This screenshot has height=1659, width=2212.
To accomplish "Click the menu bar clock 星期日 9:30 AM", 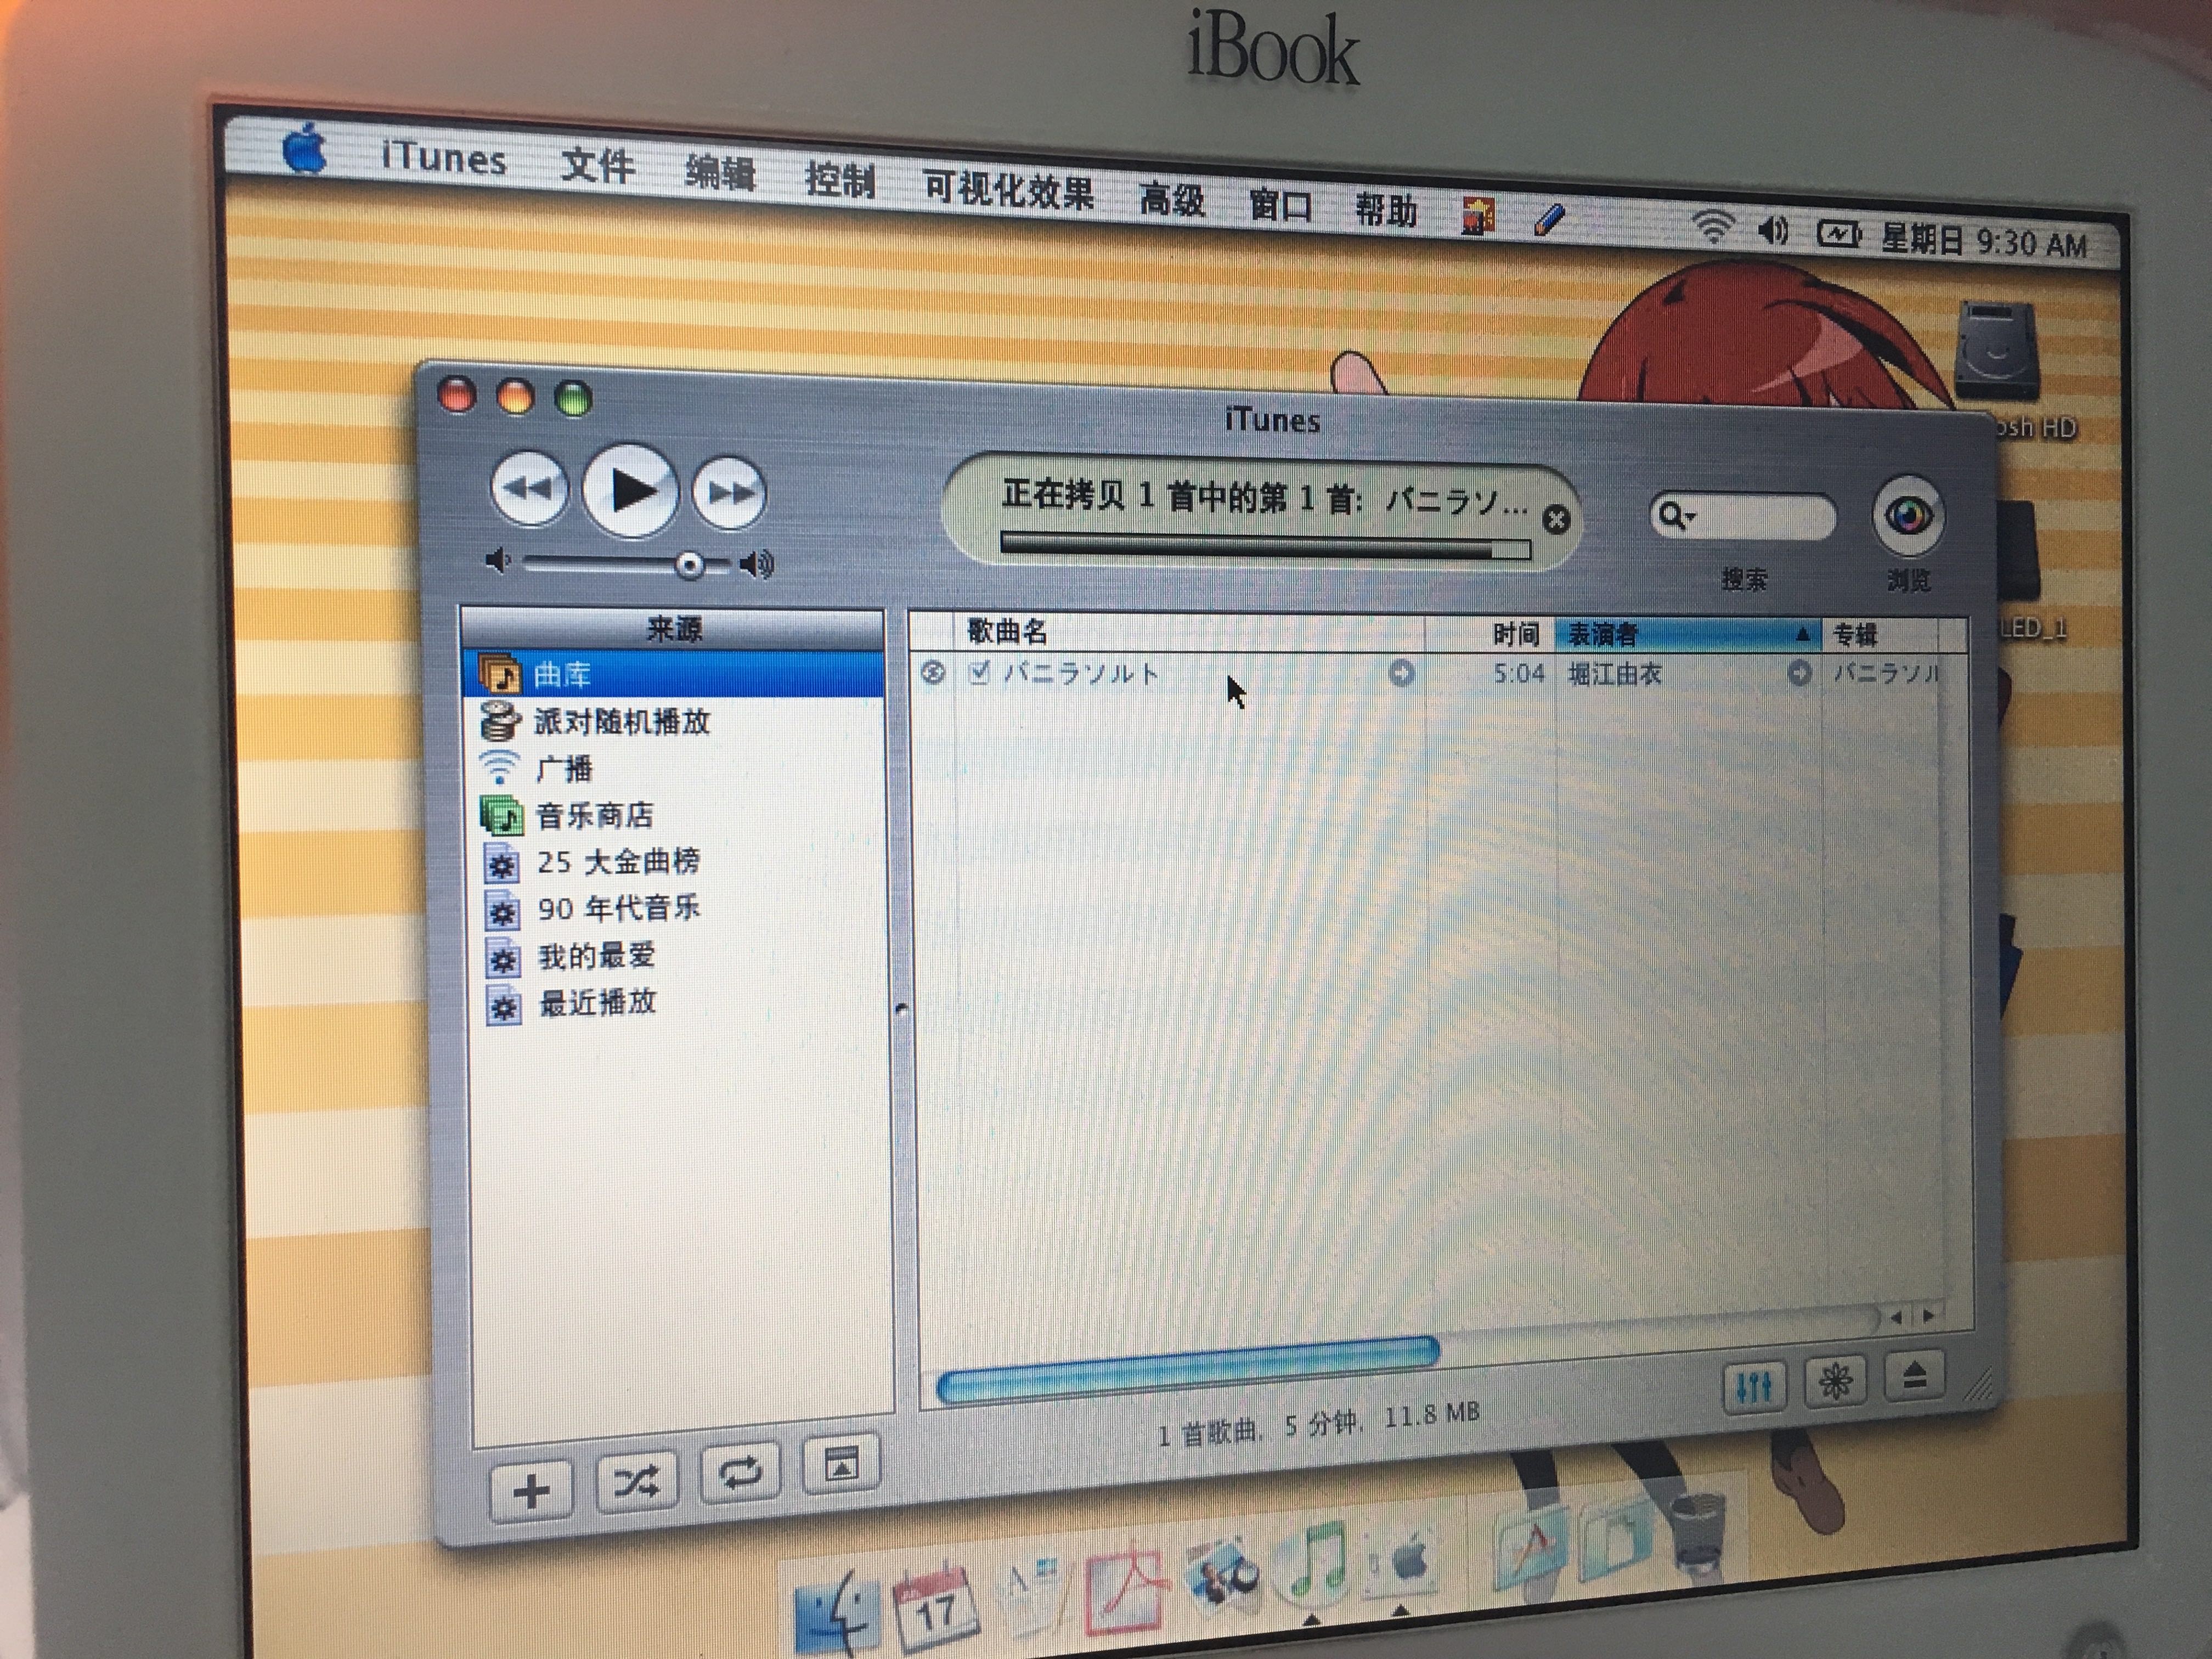I will point(1984,242).
